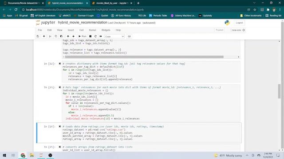Open the browser extensions puzzle icon
284x159 pixels.
pyautogui.click(x=268, y=10)
